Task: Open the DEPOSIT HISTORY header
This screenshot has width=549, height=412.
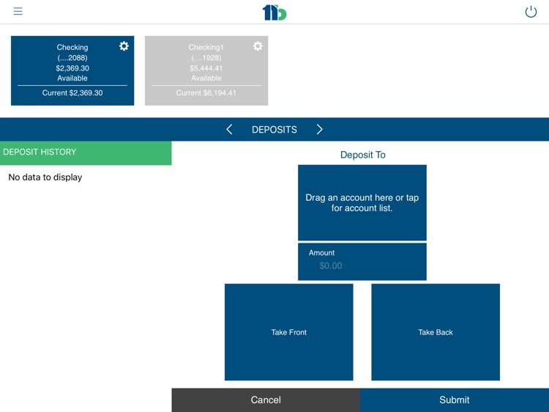Action: tap(86, 152)
